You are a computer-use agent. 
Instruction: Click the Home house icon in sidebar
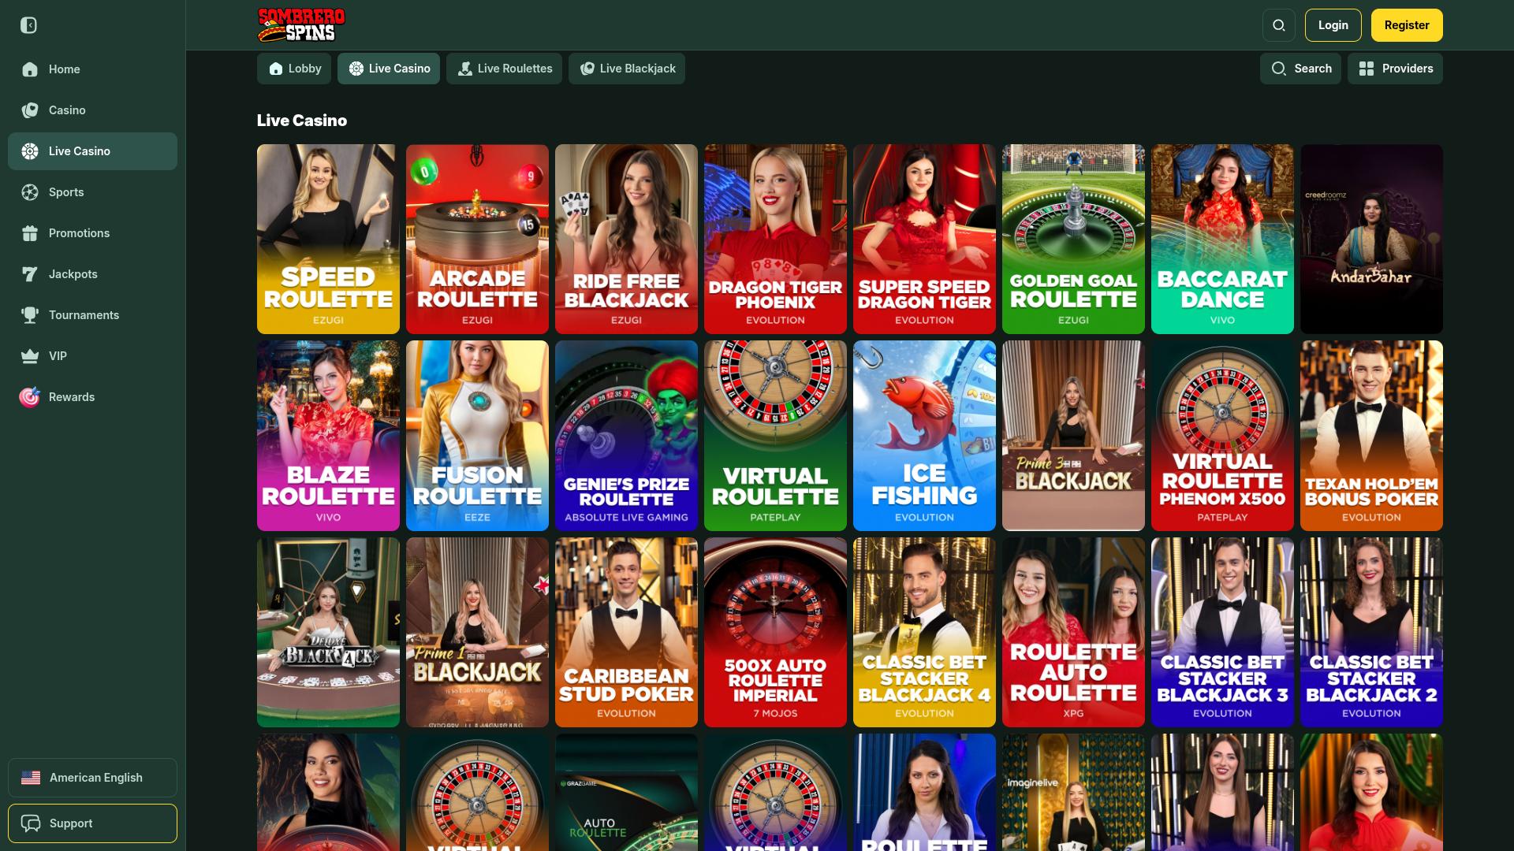[x=30, y=69]
